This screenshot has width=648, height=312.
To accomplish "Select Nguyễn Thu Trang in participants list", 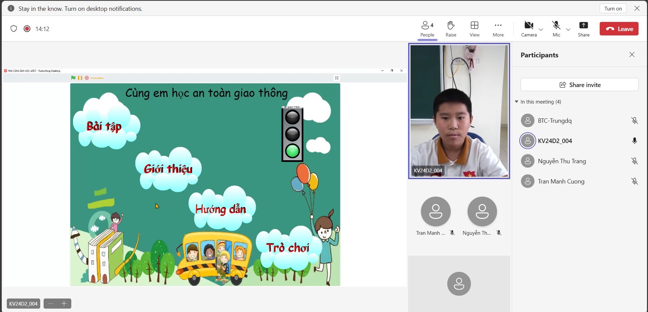I will click(x=562, y=161).
